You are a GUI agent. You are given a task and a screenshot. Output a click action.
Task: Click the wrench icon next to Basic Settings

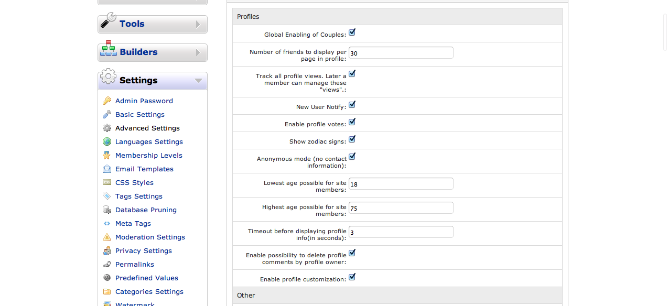(107, 114)
